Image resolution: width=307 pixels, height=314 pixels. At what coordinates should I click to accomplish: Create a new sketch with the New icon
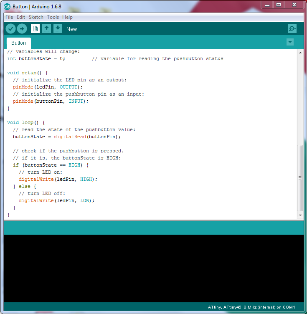[35, 29]
